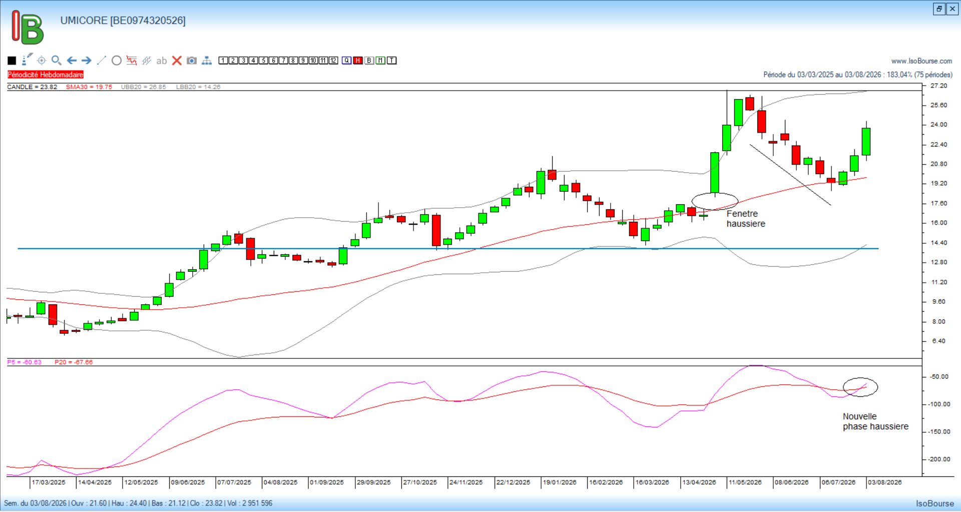Image resolution: width=961 pixels, height=512 pixels.
Task: Click the 17/03/2025 date marker
Action: (x=49, y=482)
